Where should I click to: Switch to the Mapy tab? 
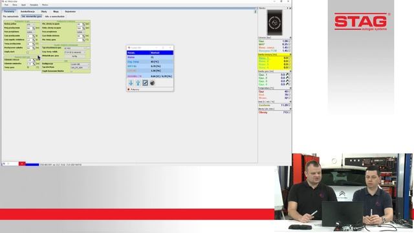coord(56,12)
